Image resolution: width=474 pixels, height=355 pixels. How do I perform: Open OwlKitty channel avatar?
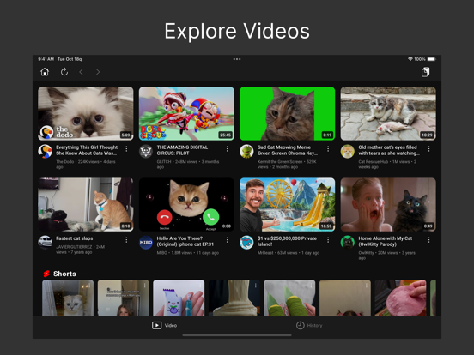pos(348,242)
